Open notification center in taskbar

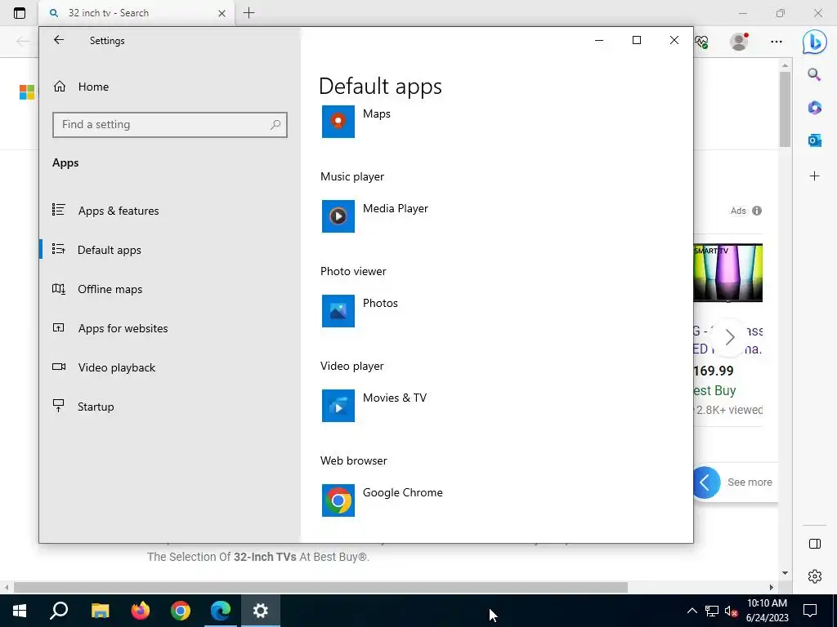click(x=810, y=611)
